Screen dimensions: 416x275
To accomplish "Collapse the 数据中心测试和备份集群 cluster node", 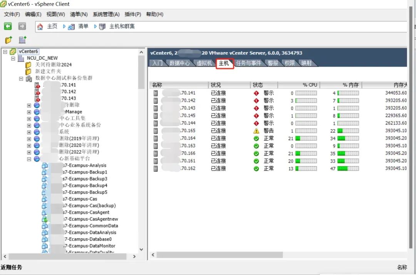I will 21,78.
